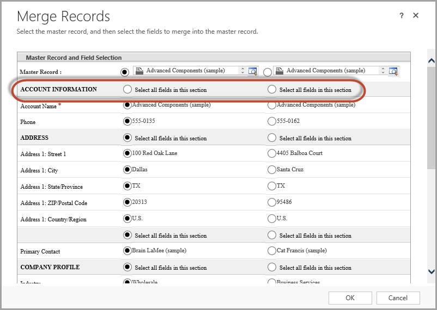Click the ACCOUNT INFORMATION section label

(x=58, y=89)
